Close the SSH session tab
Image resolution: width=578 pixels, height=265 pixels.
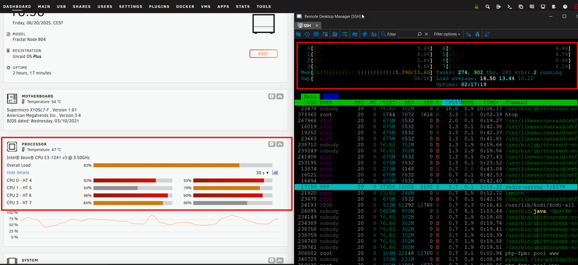[x=317, y=25]
